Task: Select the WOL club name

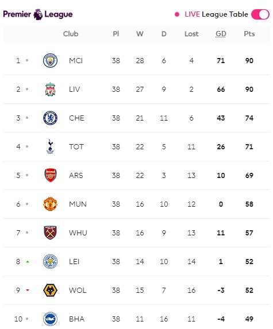Action: pos(78,290)
